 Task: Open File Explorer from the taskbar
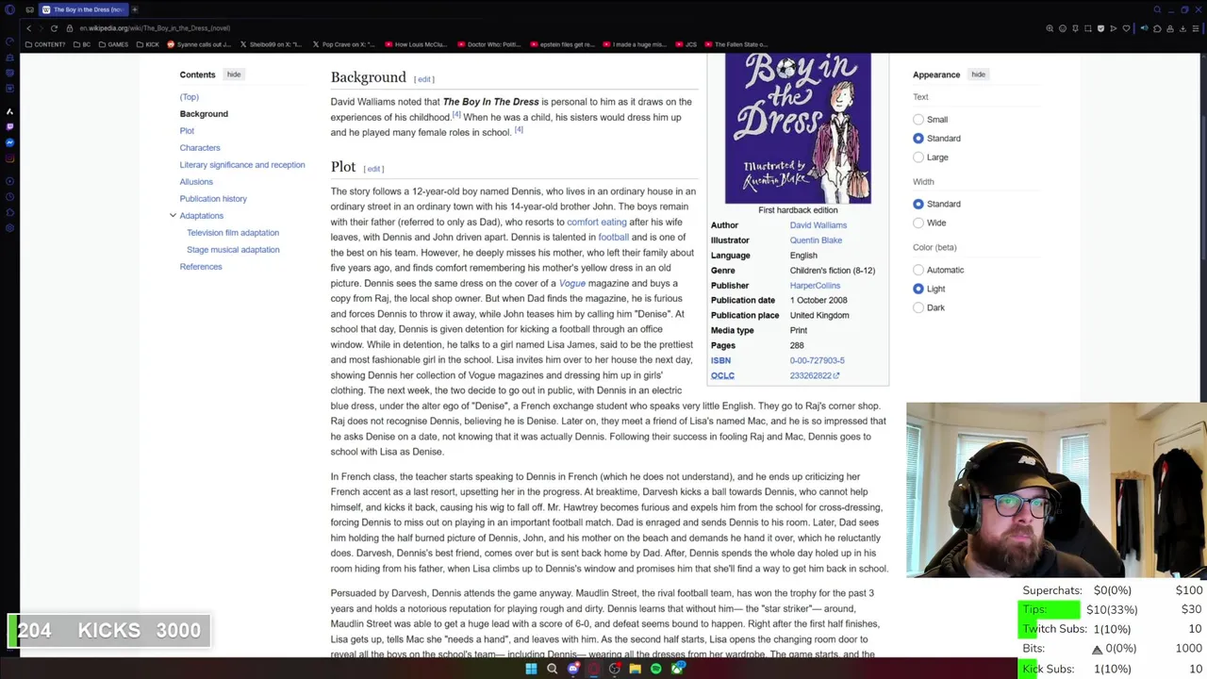[636, 669]
